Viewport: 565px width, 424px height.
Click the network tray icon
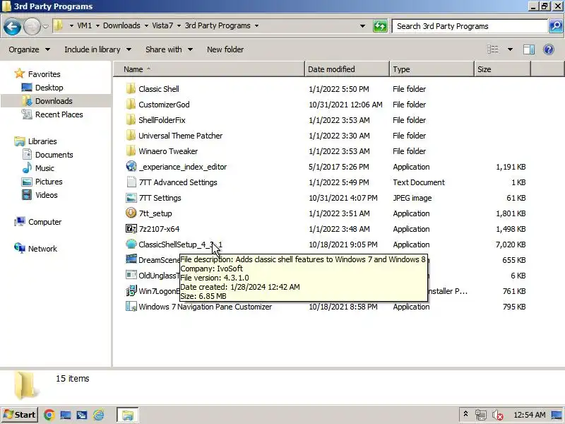coord(480,415)
